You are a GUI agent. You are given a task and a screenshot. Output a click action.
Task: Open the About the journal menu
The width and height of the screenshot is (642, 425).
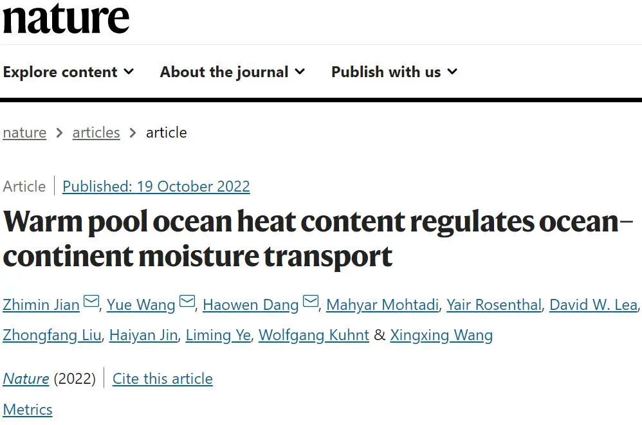coord(232,72)
